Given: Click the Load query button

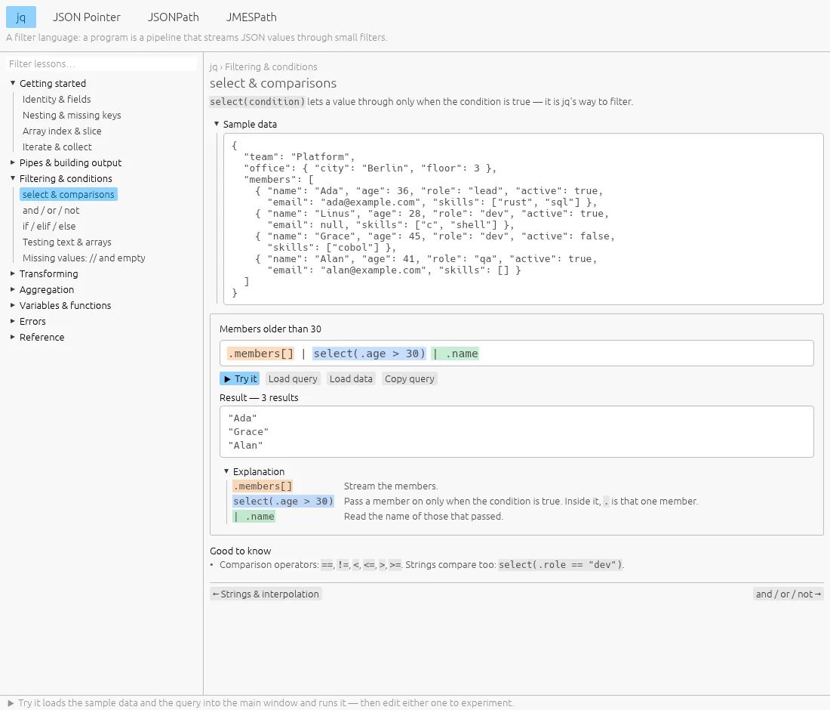Looking at the screenshot, I should point(293,379).
